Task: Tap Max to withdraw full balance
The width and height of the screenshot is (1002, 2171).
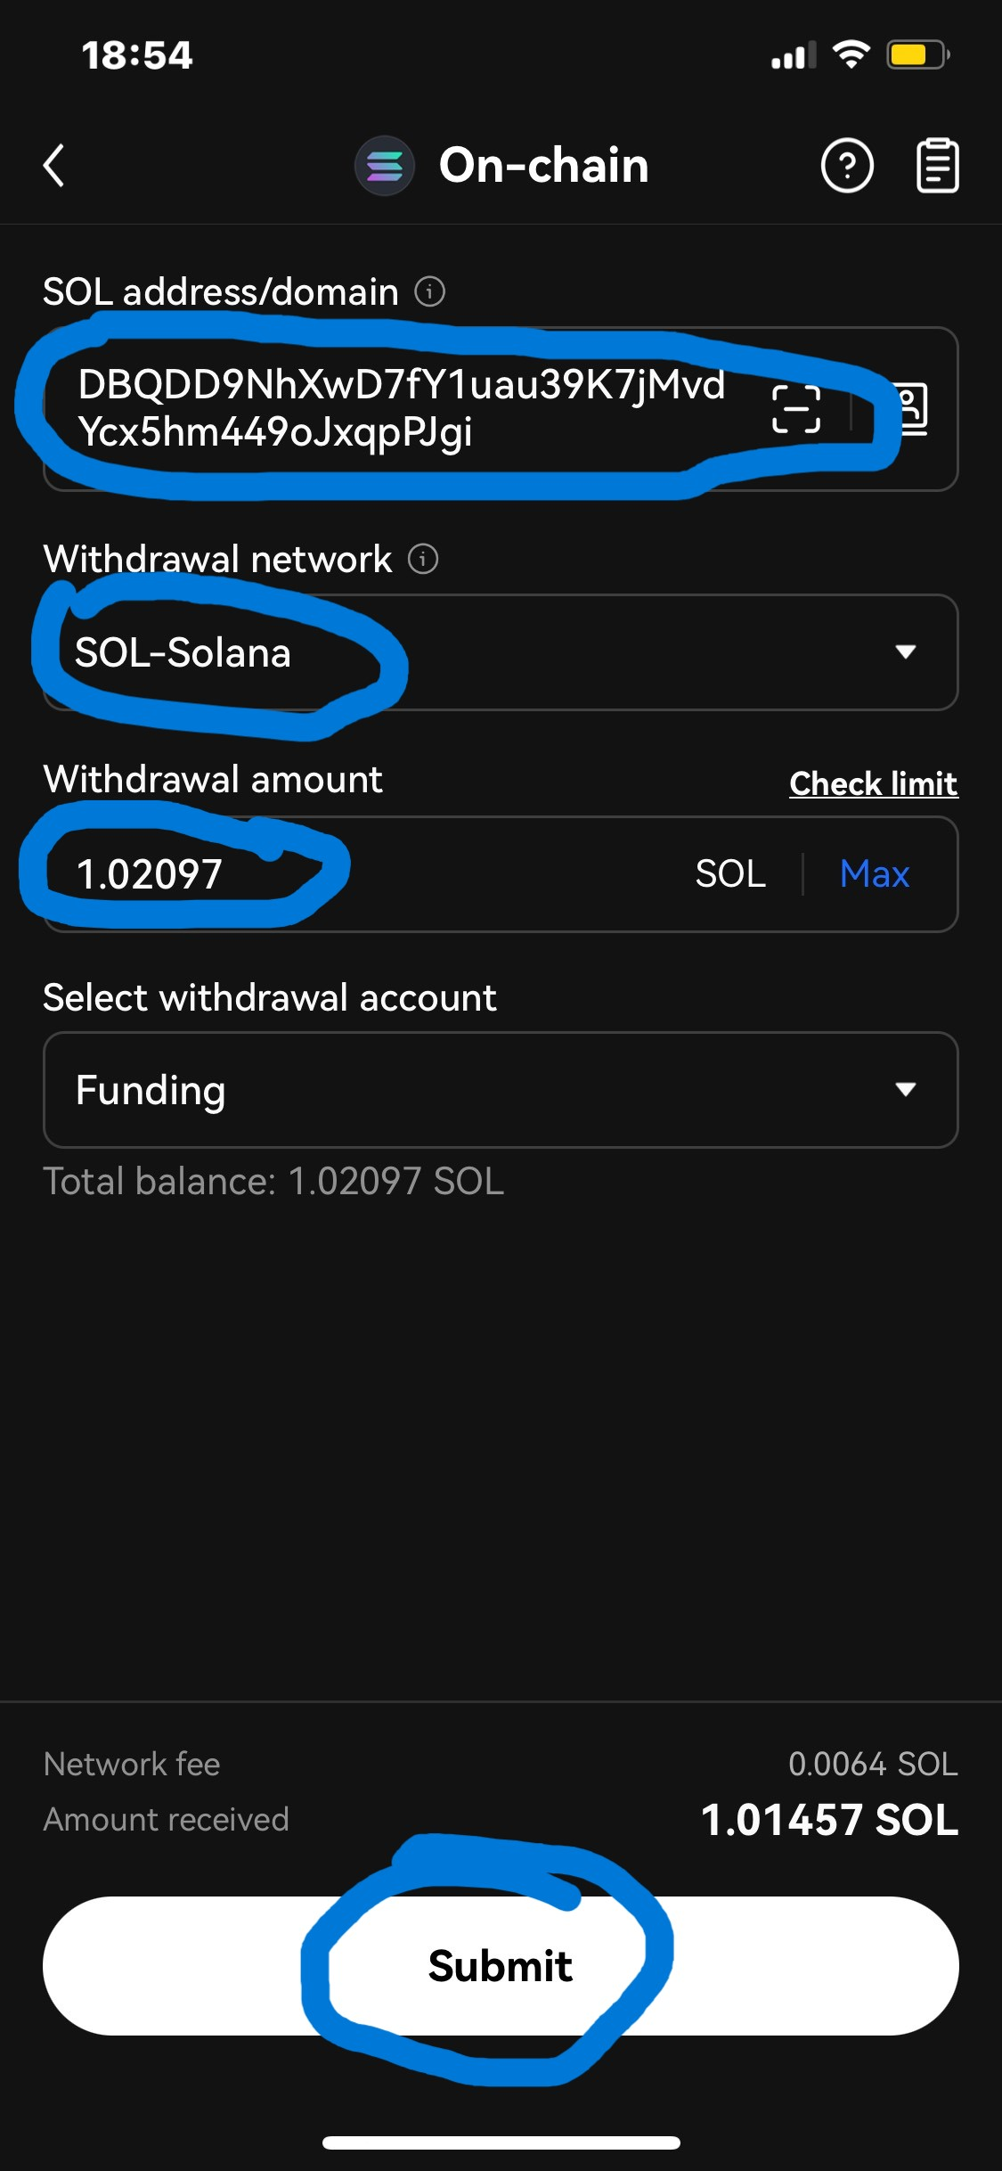Action: click(x=874, y=874)
